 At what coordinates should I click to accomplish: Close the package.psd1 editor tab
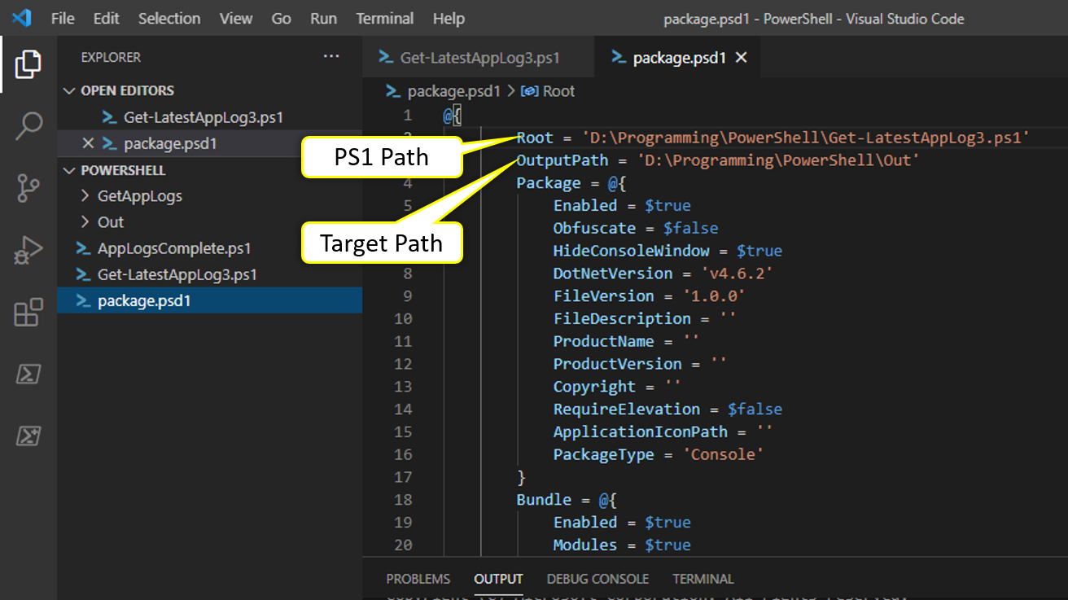tap(741, 58)
